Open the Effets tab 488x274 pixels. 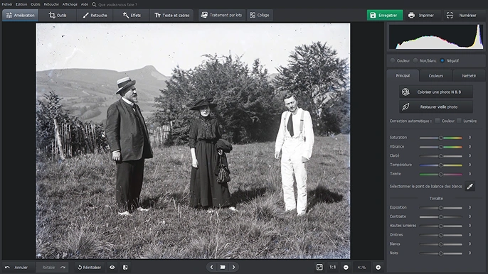click(x=132, y=15)
